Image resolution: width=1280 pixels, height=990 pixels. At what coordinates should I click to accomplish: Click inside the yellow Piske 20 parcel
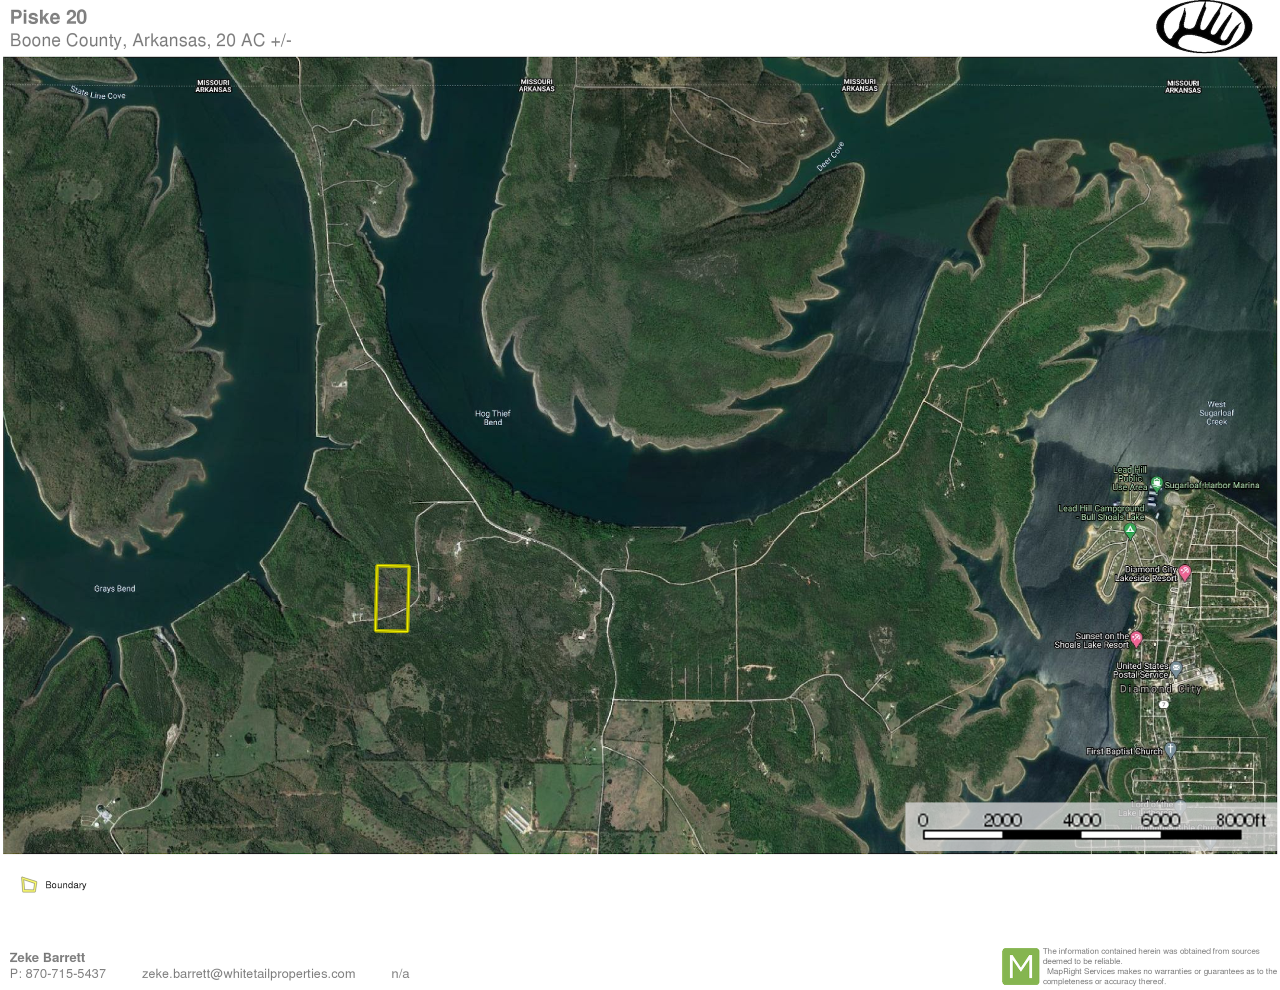391,598
